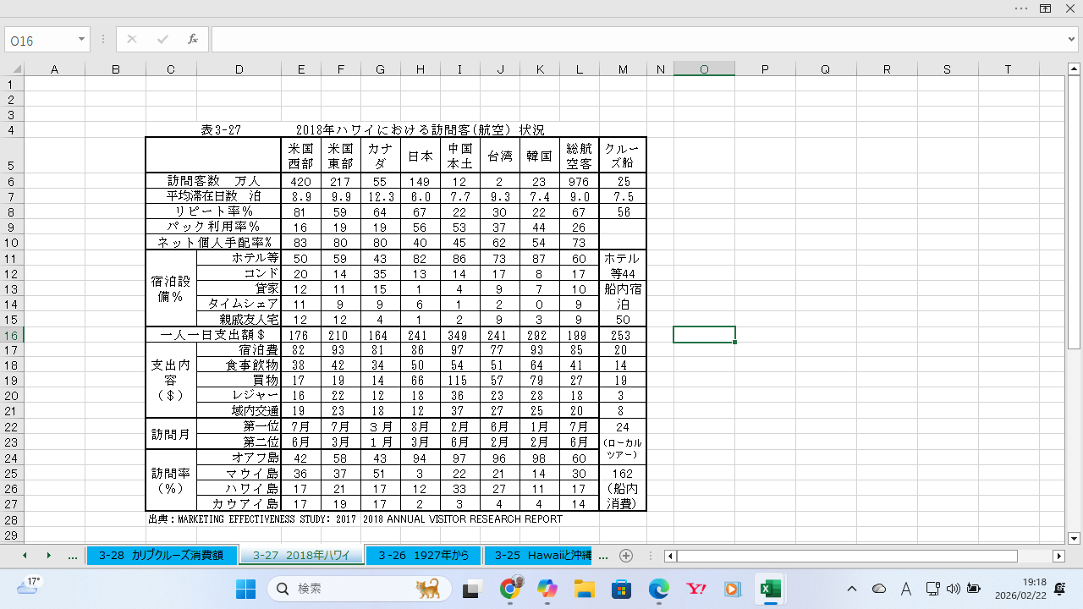Open Microsoft Edge from the taskbar
This screenshot has width=1083, height=609.
[x=659, y=589]
